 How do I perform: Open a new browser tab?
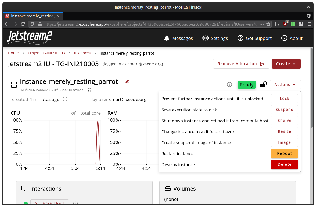[x=67, y=16]
